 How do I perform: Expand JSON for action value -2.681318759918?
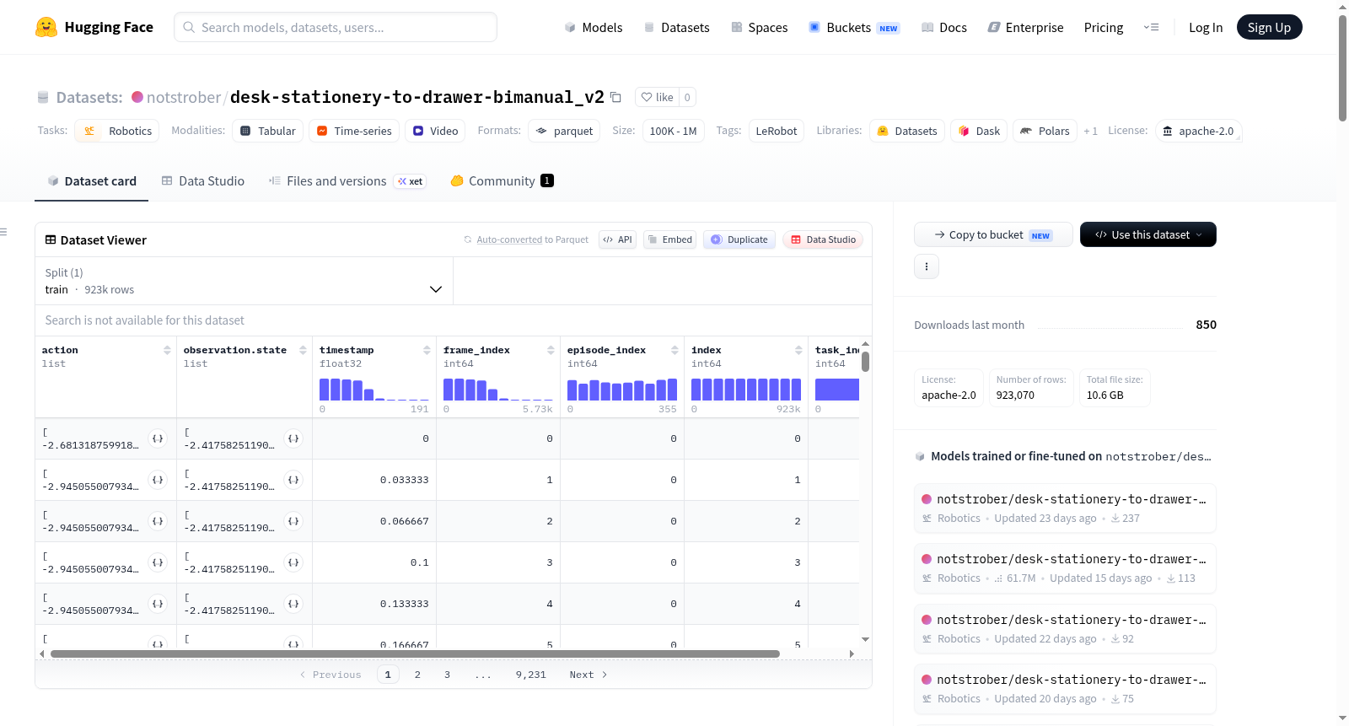click(158, 438)
